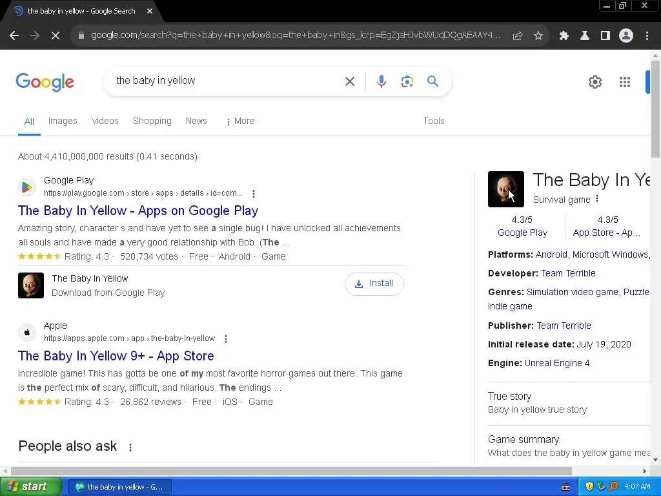Open Simulation video game genre link

pos(572,293)
